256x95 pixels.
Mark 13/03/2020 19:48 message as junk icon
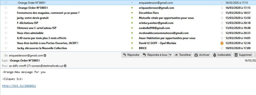222,28
